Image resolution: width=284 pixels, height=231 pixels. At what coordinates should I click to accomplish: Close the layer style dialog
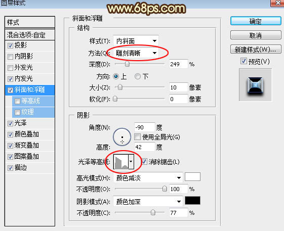point(277,3)
